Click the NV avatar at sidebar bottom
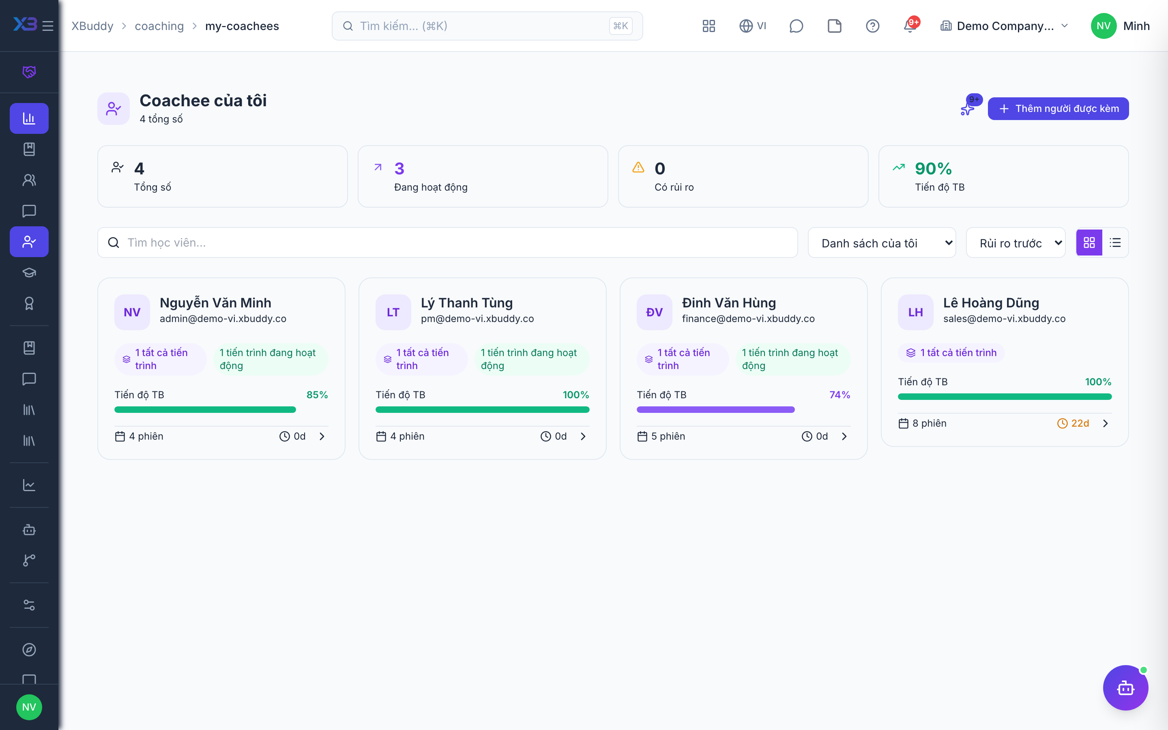Screen dimensions: 1168x730 pos(29,707)
